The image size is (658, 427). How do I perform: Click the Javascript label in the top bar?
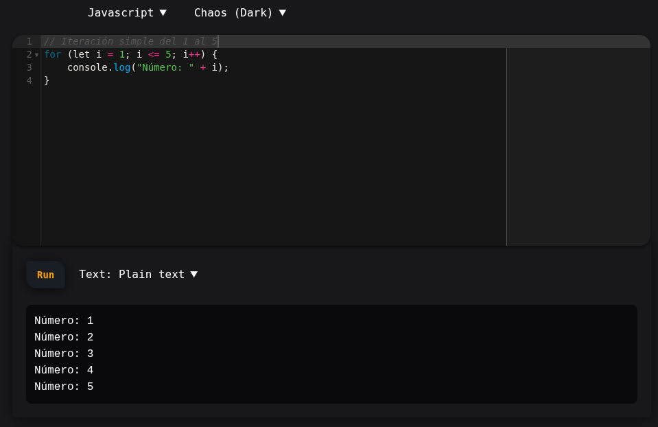tap(121, 12)
